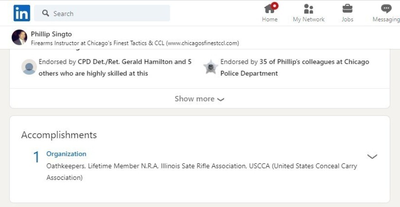The height and width of the screenshot is (207, 400).
Task: Focus the Search text field
Action: tap(109, 14)
